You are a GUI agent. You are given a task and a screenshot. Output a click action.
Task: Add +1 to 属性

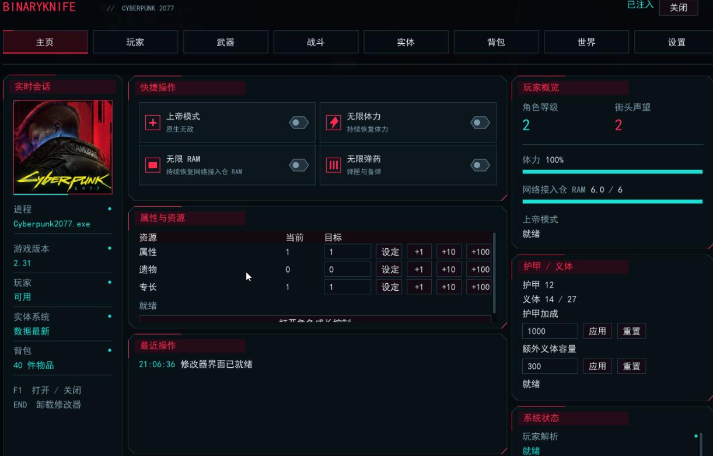pyautogui.click(x=419, y=252)
